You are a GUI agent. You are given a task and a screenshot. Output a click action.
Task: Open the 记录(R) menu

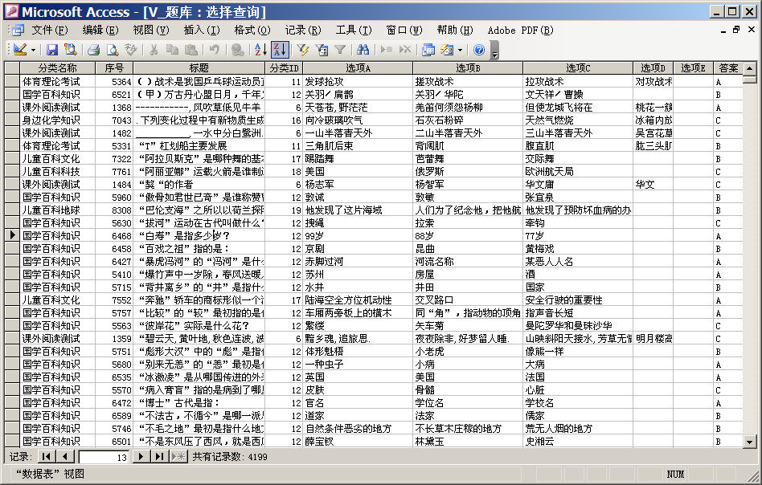303,30
